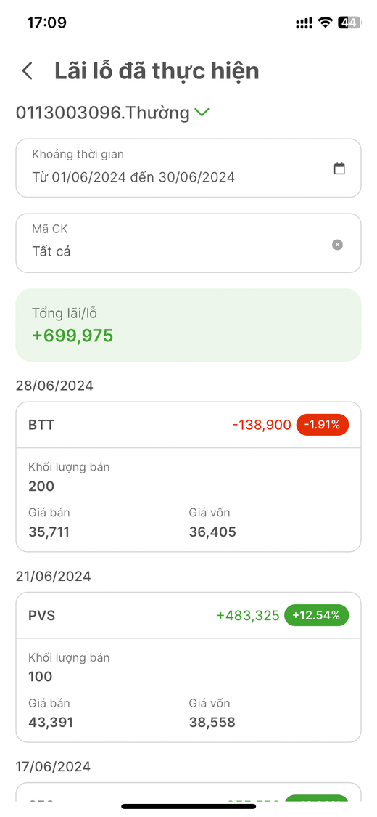Tap the back arrow icon
This screenshot has height=817, width=377.
[x=28, y=71]
